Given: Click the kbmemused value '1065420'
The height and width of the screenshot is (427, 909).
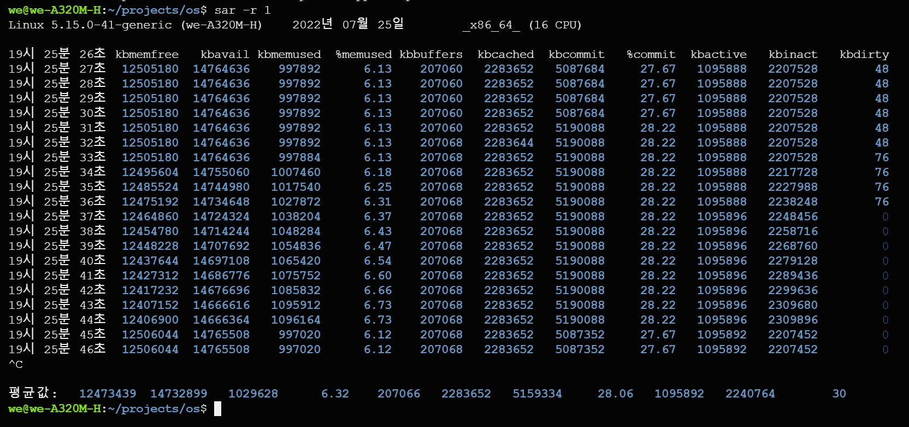Looking at the screenshot, I should tap(296, 261).
